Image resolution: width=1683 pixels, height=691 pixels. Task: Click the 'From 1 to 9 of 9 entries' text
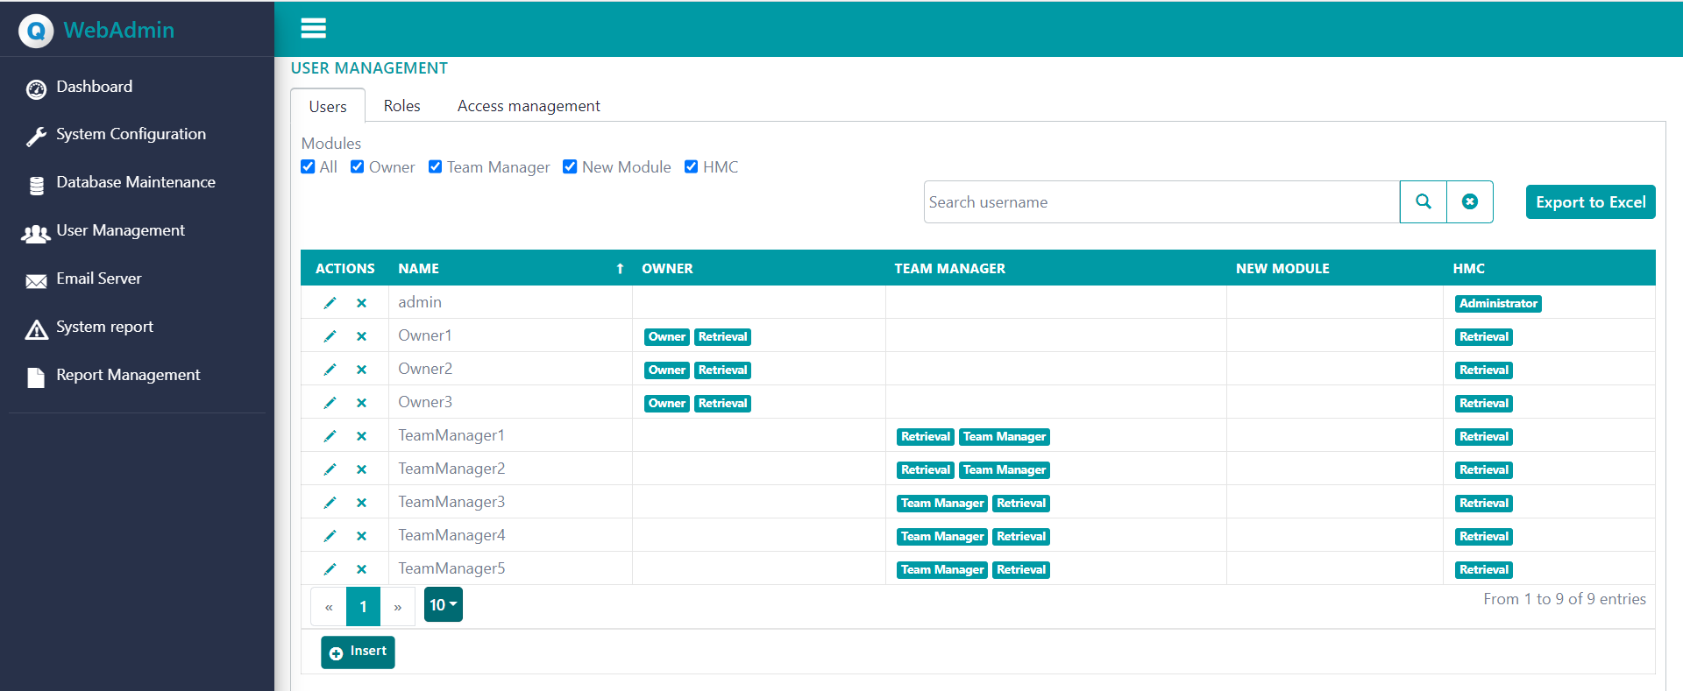point(1565,599)
